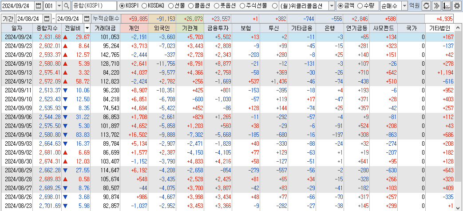Screen dimensions: 463x211
Task: Open calendar for start date 24/08/24
Action: pyautogui.click(x=47, y=19)
